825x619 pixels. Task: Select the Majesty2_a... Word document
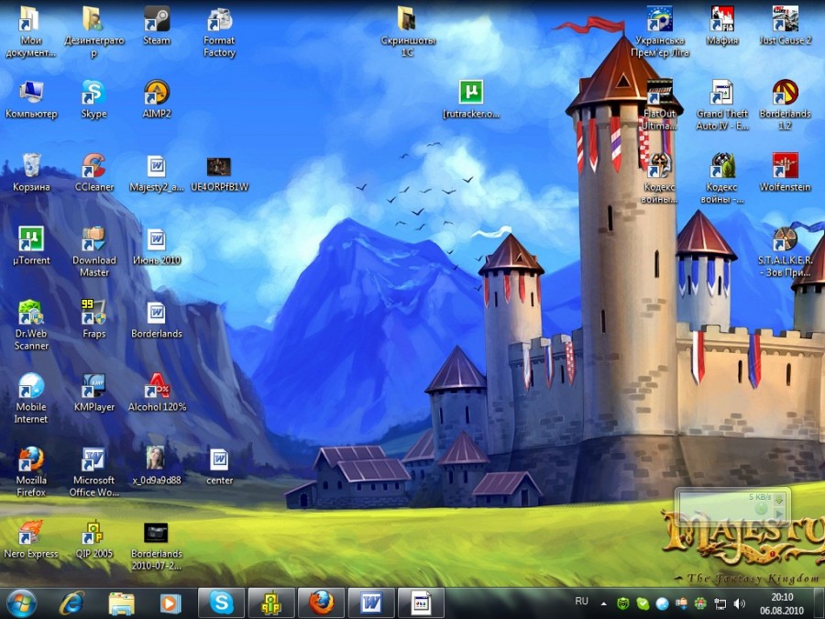pyautogui.click(x=157, y=172)
